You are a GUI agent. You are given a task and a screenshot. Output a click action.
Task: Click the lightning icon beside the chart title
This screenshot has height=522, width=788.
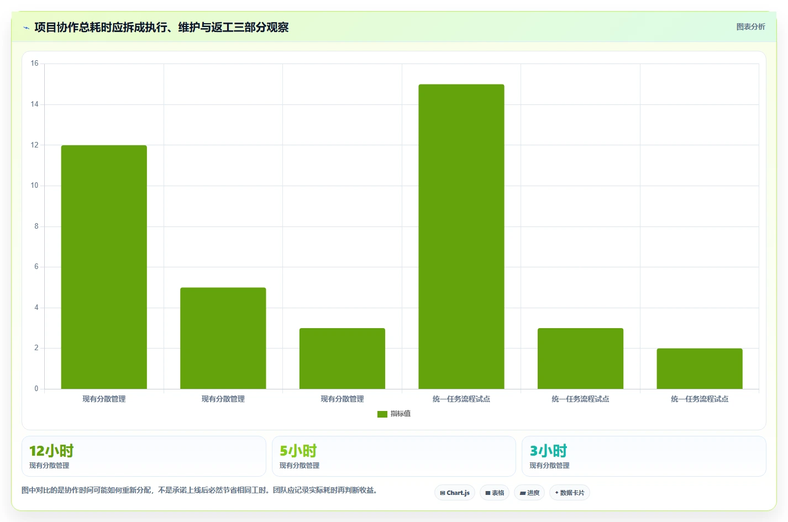[x=26, y=28]
